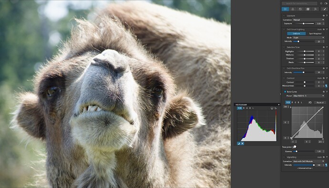Click the Gamma slider handle
Image resolution: width=329 pixels, height=188 pixels.
pyautogui.click(x=297, y=151)
